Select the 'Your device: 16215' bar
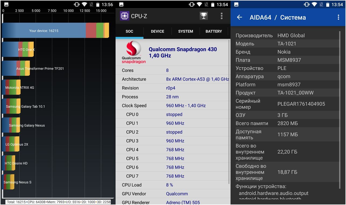 click(x=55, y=30)
